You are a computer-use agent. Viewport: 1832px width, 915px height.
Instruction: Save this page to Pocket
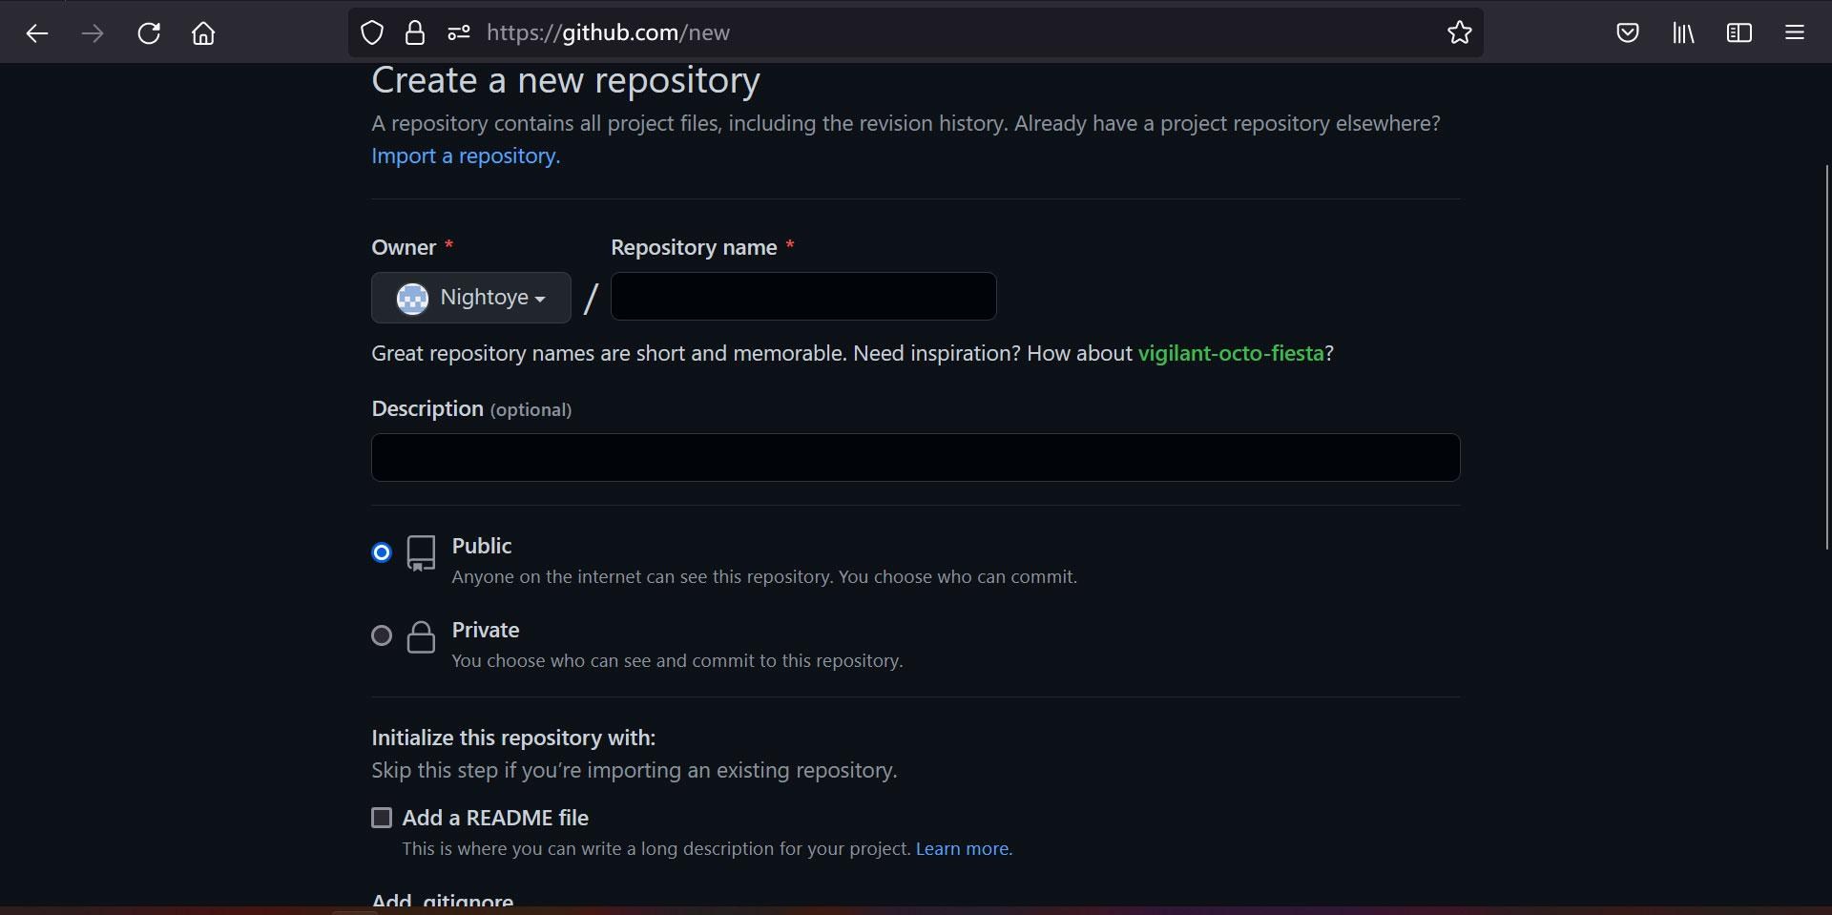pyautogui.click(x=1627, y=31)
